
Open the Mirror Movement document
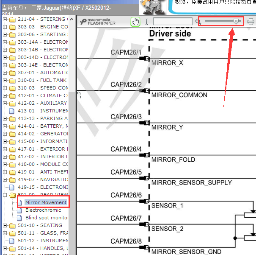pos(46,202)
